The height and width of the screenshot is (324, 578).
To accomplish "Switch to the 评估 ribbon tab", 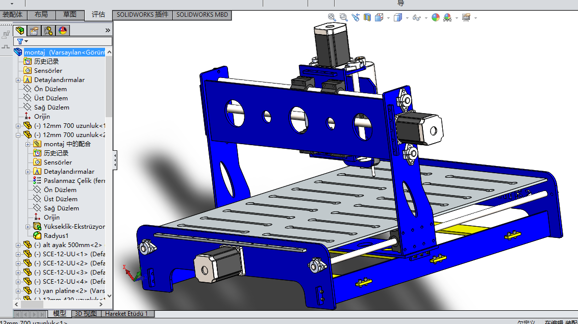I will (98, 15).
